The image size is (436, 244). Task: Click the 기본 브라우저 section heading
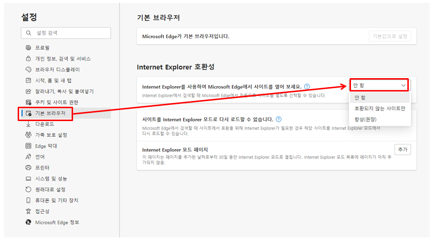[x=158, y=18]
